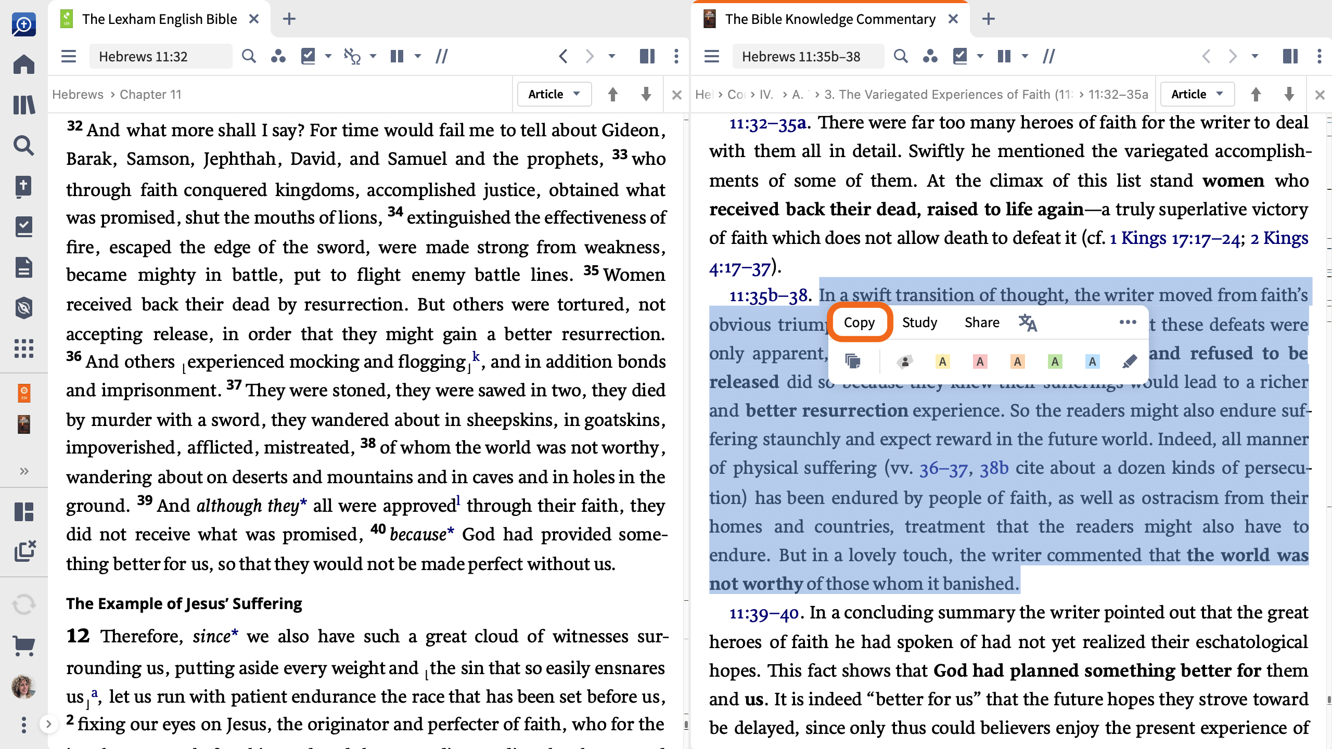Open the Article dropdown in the Lexham panel

(555, 94)
